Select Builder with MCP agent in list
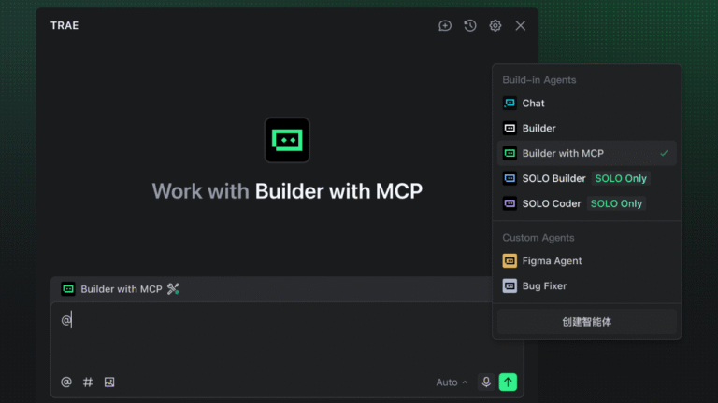 click(x=586, y=154)
